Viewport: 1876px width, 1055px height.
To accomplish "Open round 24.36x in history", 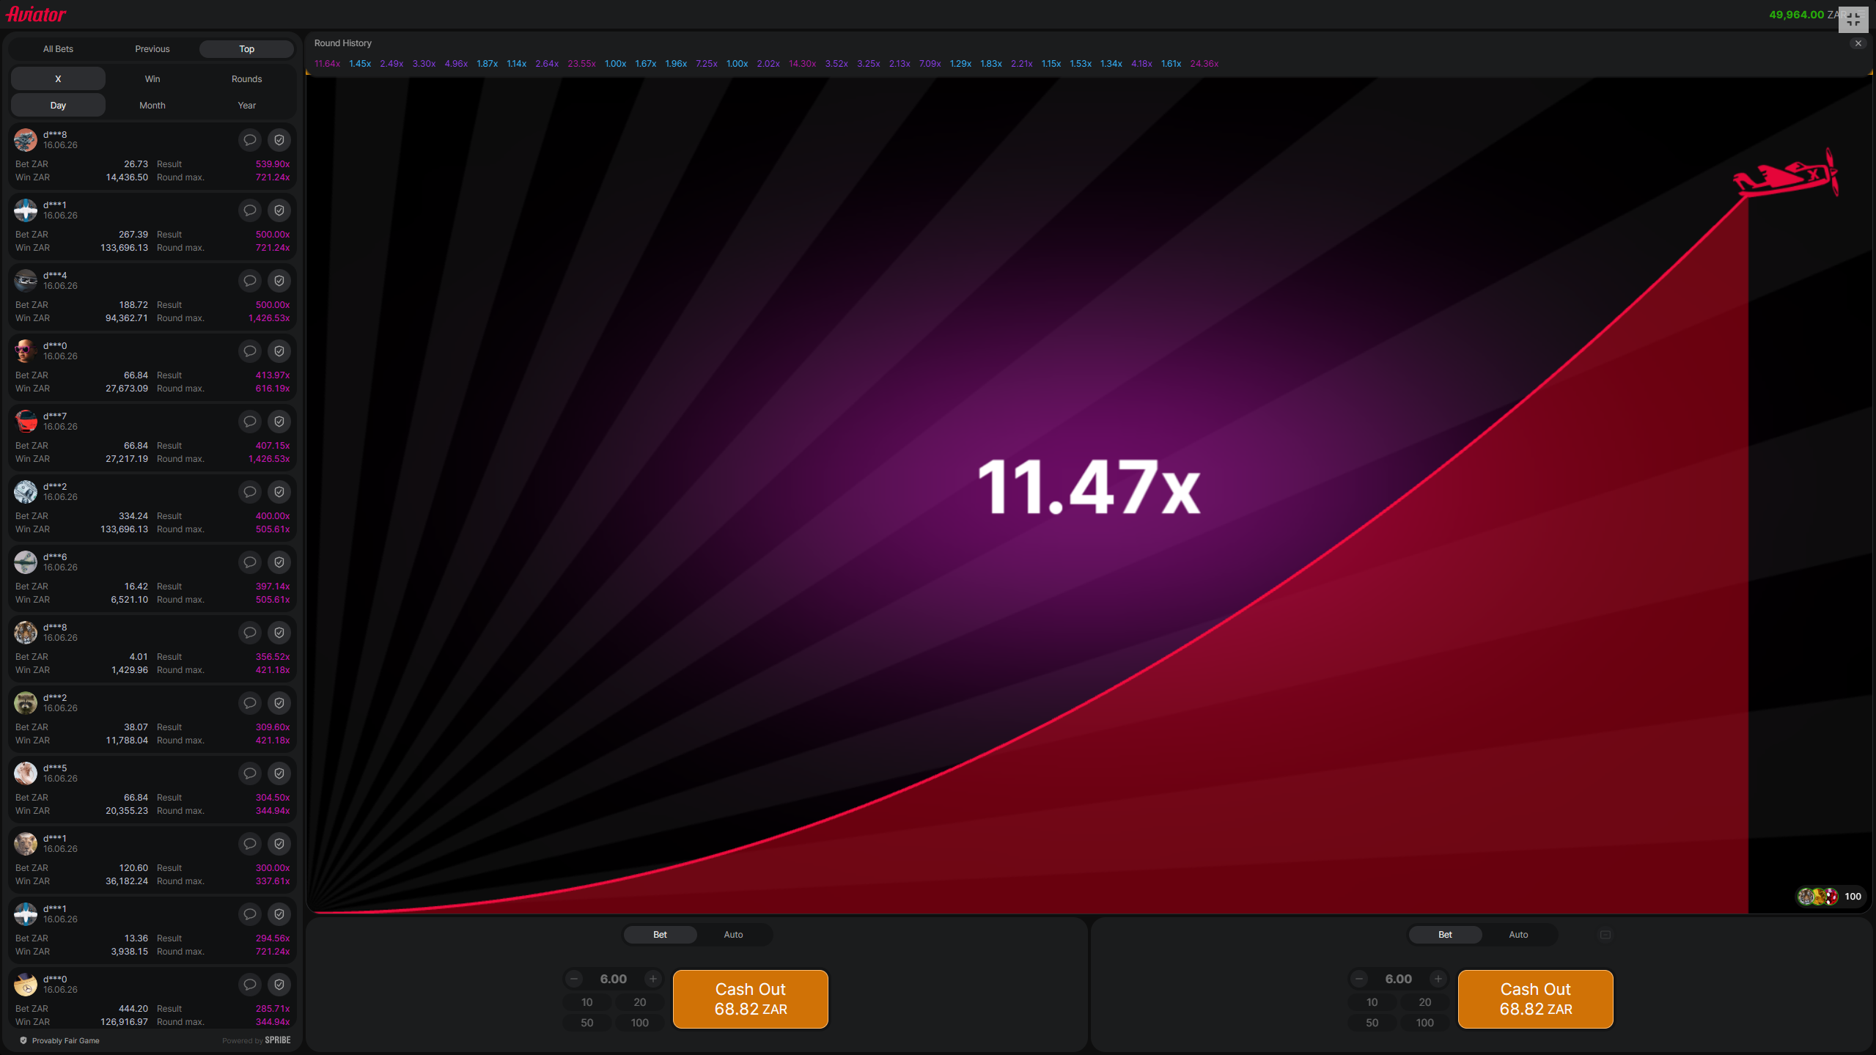I will (x=1204, y=64).
